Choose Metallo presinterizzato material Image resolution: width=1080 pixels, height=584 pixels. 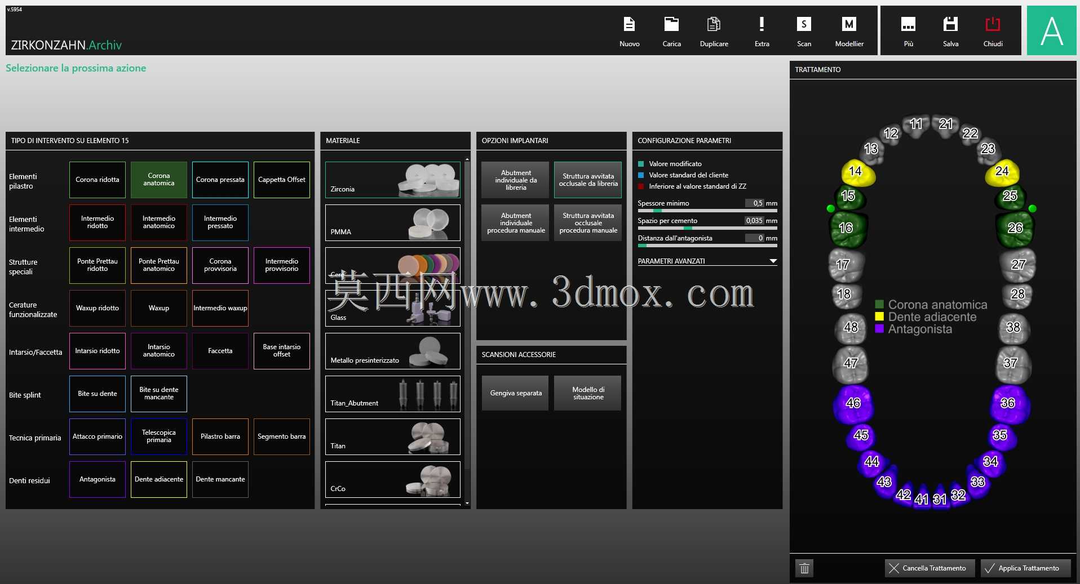(x=392, y=351)
